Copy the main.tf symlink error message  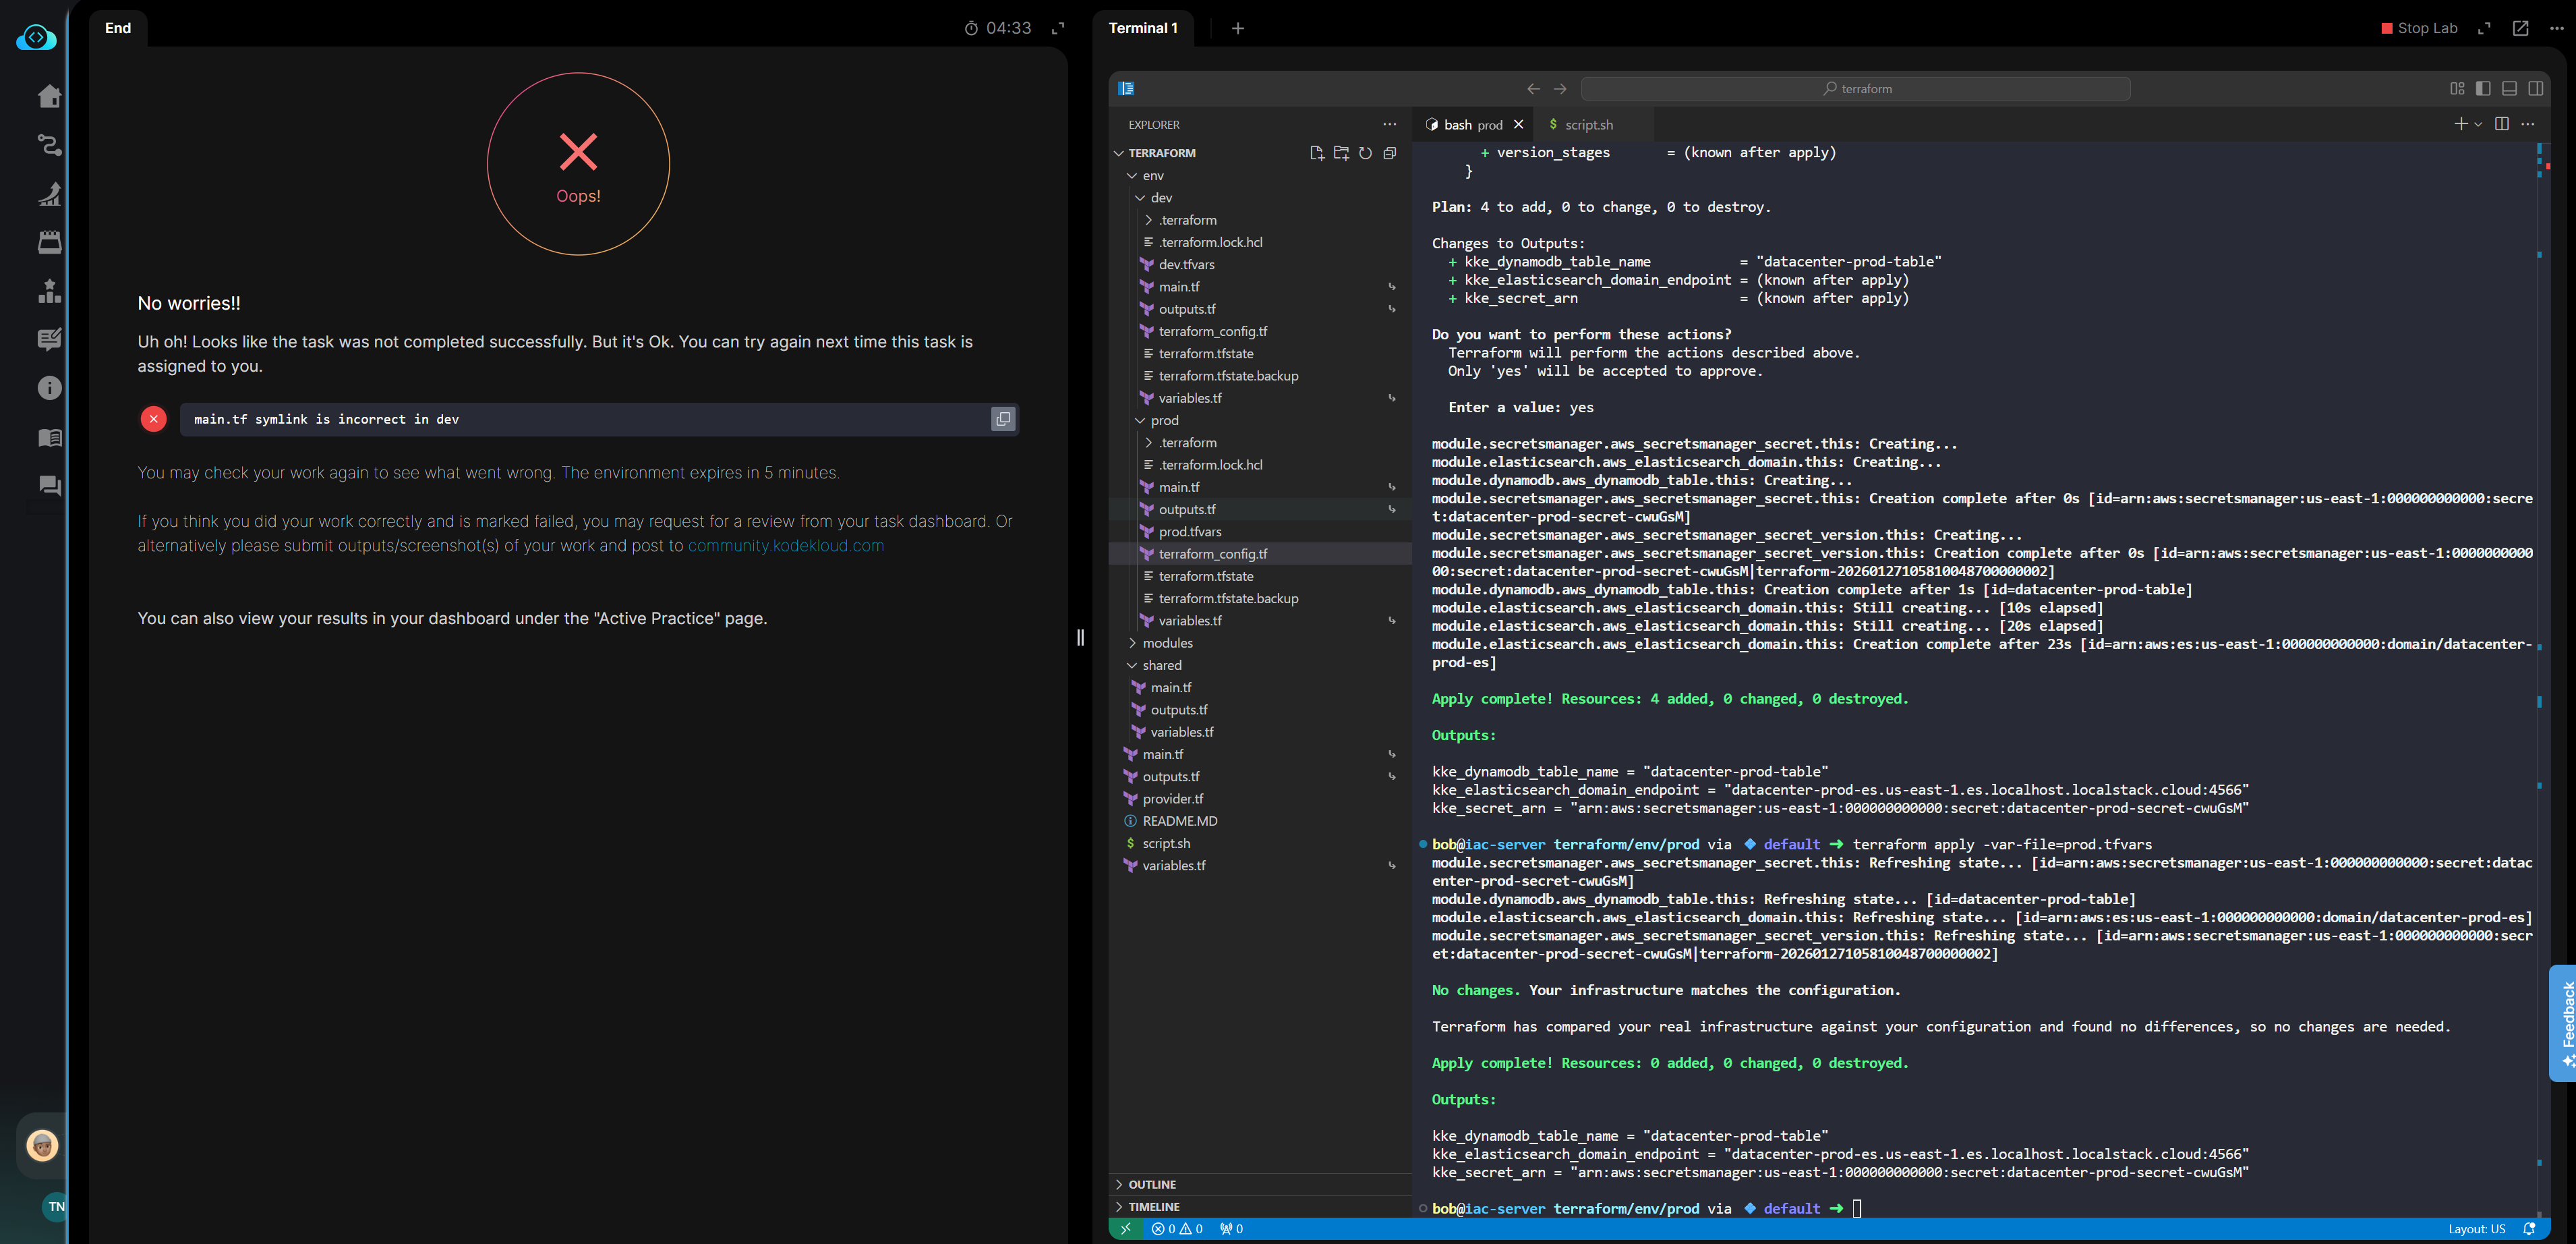1002,420
